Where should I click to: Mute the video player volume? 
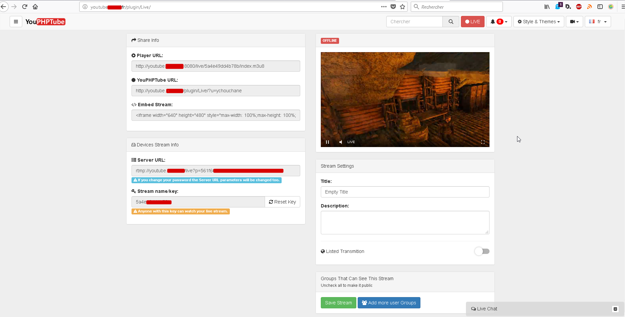pos(341,142)
